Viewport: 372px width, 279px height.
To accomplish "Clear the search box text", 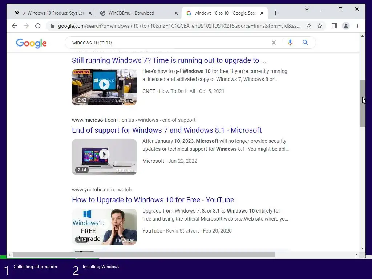I will pyautogui.click(x=274, y=43).
